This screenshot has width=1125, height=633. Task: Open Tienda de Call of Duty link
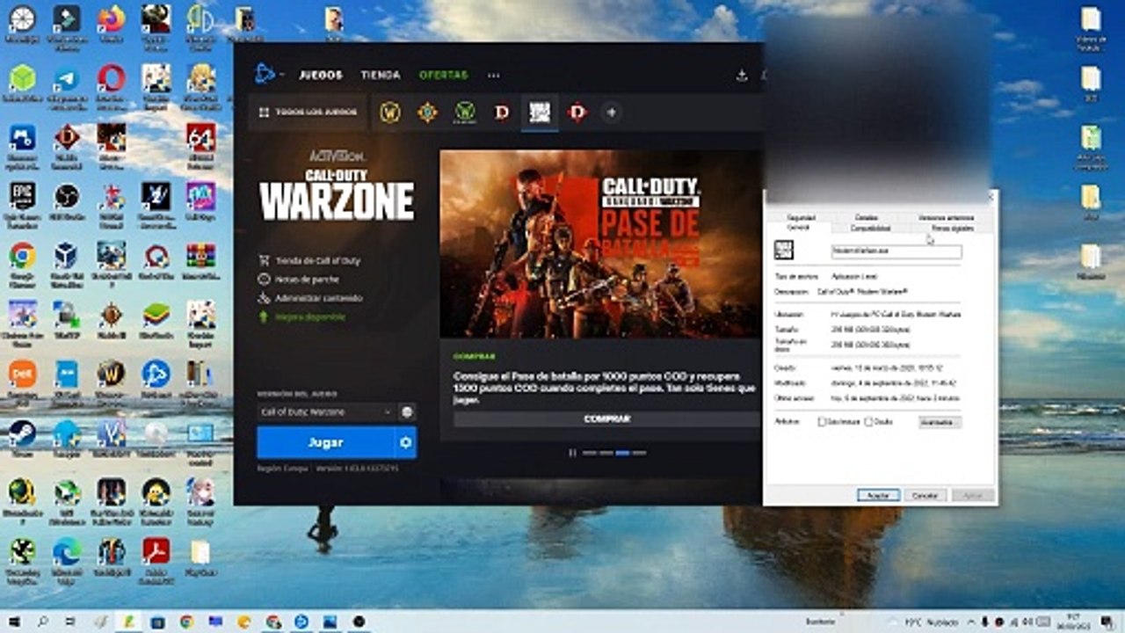pyautogui.click(x=310, y=261)
